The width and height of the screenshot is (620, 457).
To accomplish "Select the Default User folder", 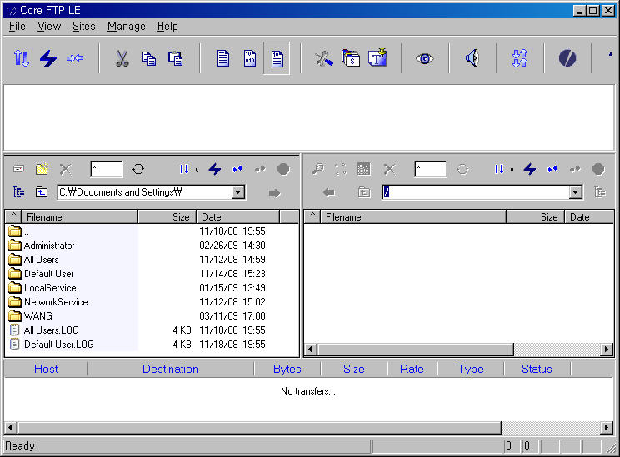I will pyautogui.click(x=48, y=274).
